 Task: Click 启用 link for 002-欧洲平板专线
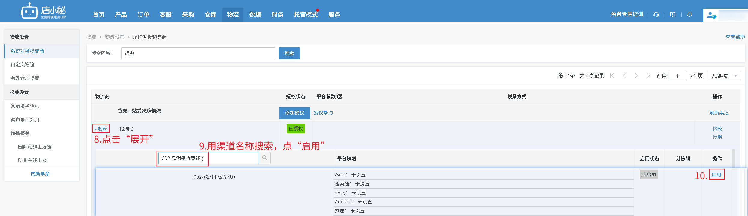coord(716,175)
